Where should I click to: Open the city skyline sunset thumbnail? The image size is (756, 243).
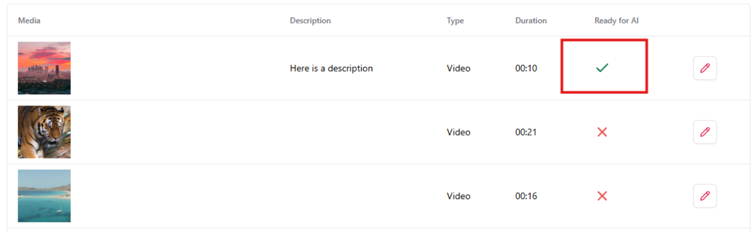[x=44, y=68]
